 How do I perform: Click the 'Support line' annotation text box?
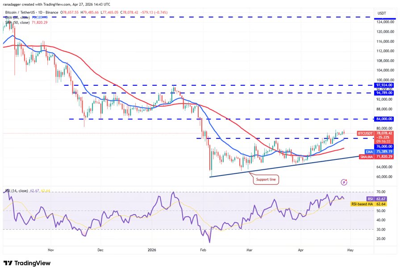pyautogui.click(x=267, y=180)
